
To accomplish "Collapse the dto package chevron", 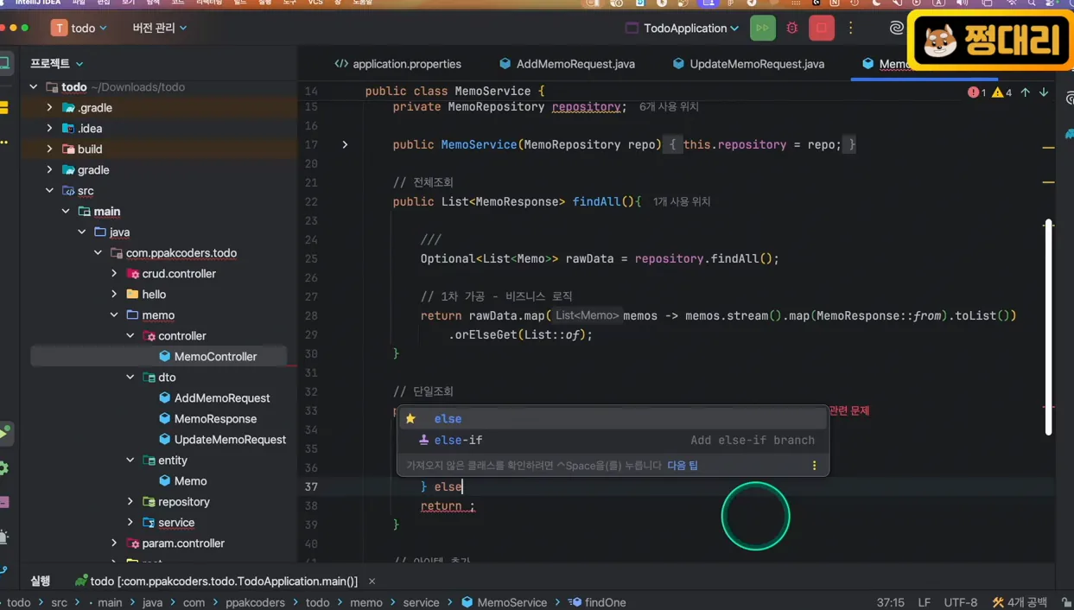I will (x=130, y=378).
